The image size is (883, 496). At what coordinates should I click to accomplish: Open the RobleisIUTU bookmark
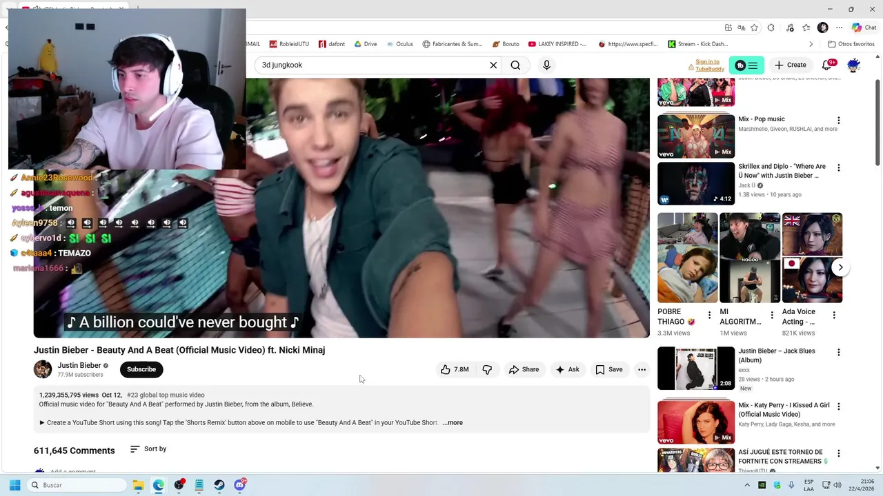(289, 44)
